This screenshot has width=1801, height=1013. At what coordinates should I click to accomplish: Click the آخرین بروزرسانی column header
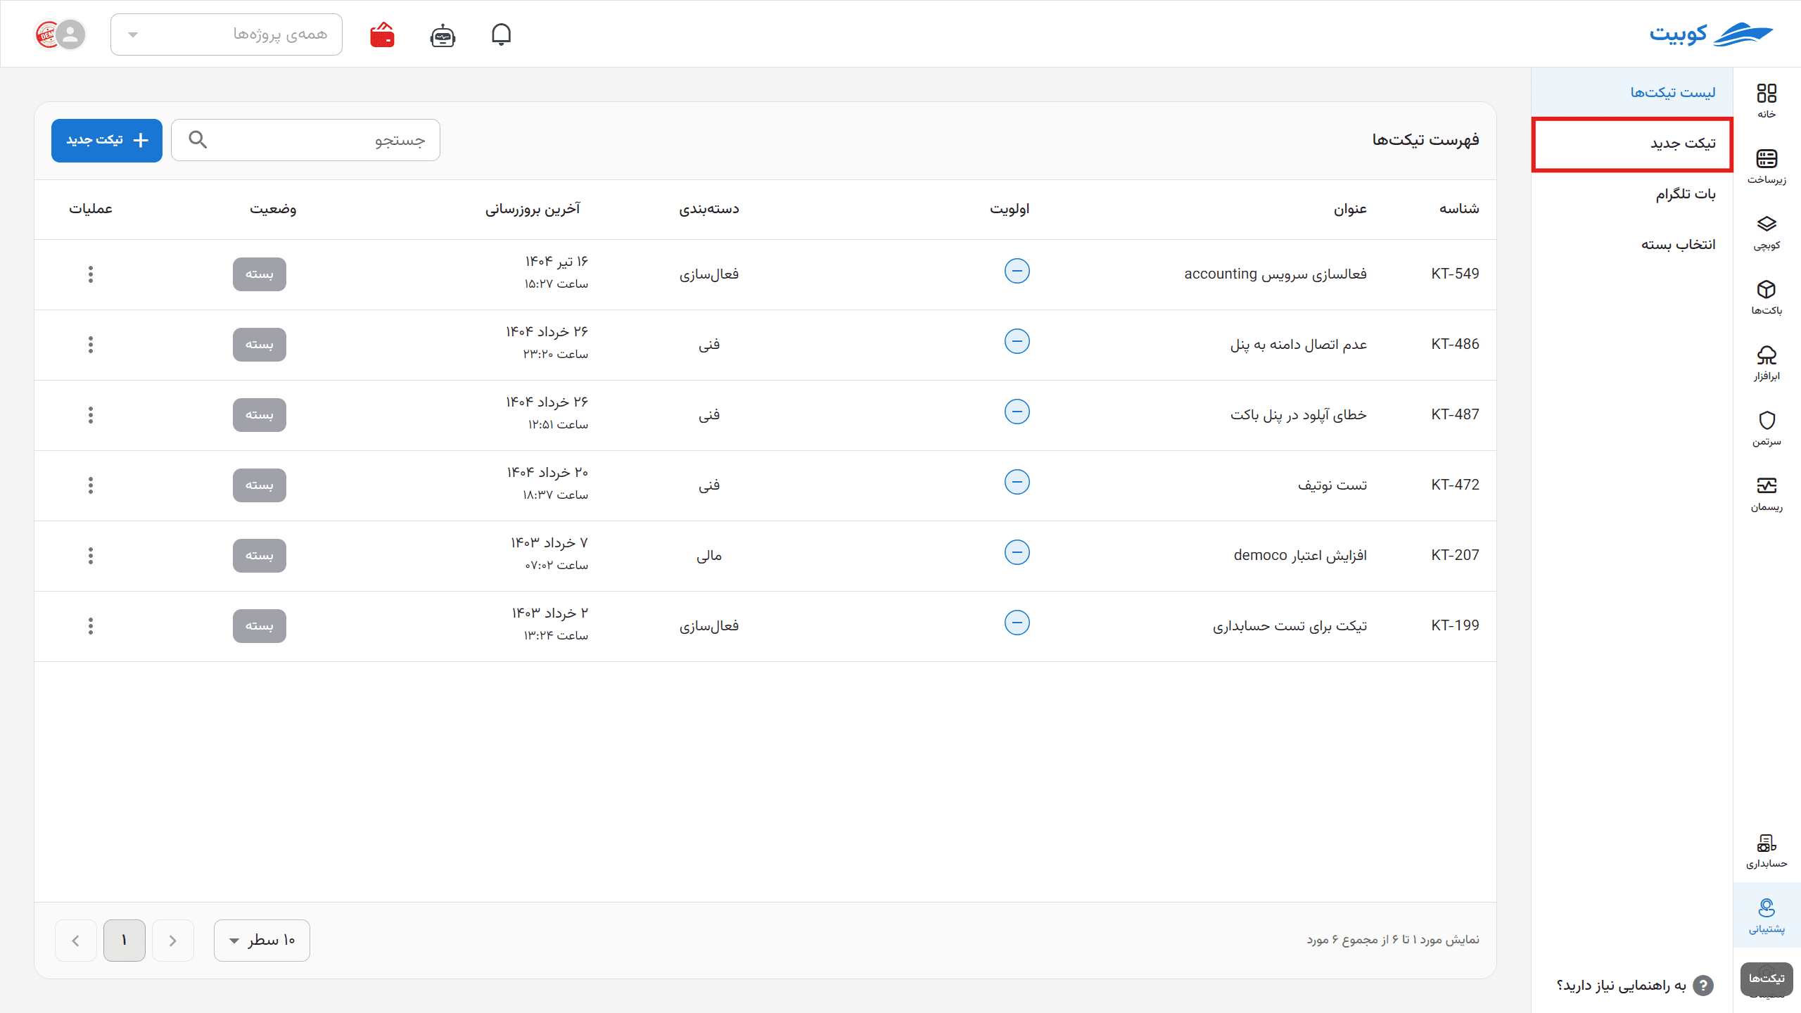(x=533, y=209)
